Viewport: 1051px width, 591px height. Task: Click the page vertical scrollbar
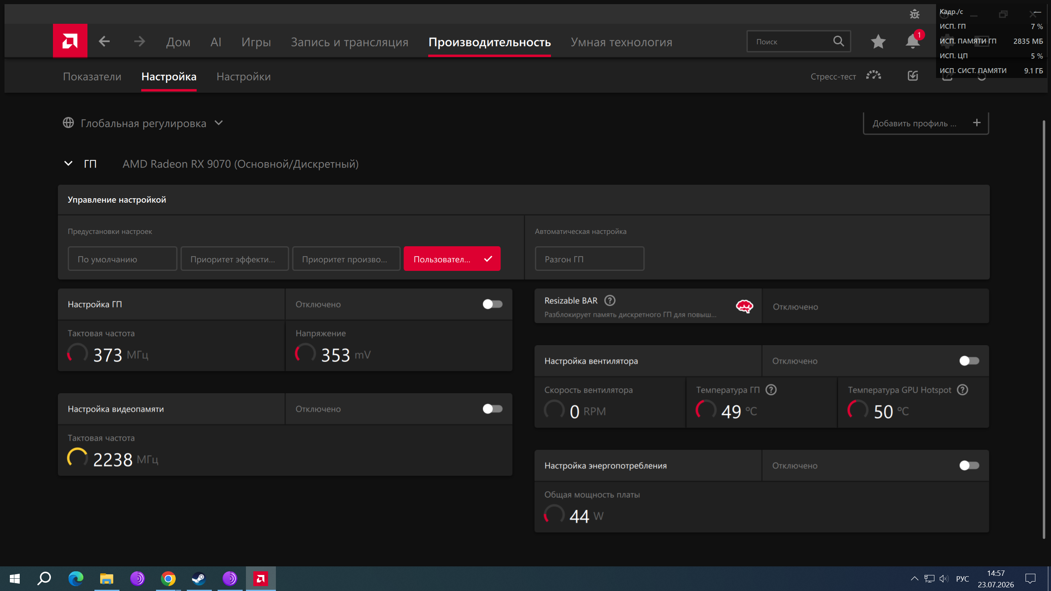coord(1044,330)
